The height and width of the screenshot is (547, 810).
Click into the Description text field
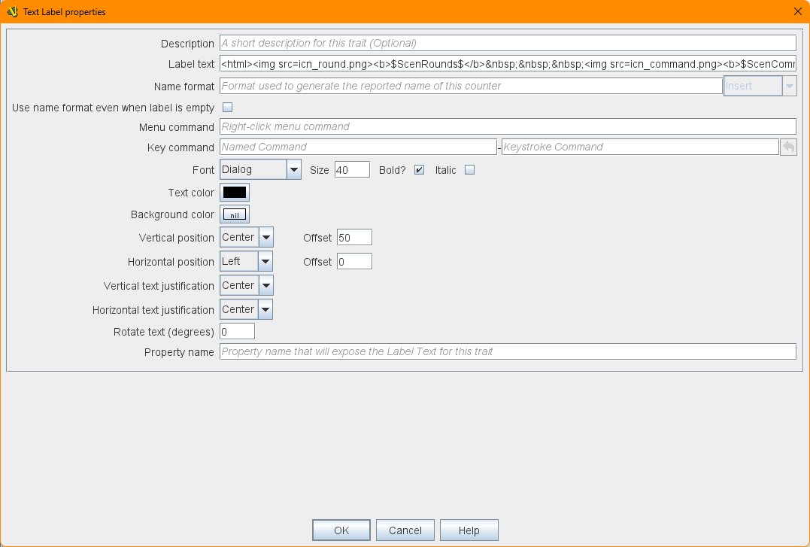(507, 44)
